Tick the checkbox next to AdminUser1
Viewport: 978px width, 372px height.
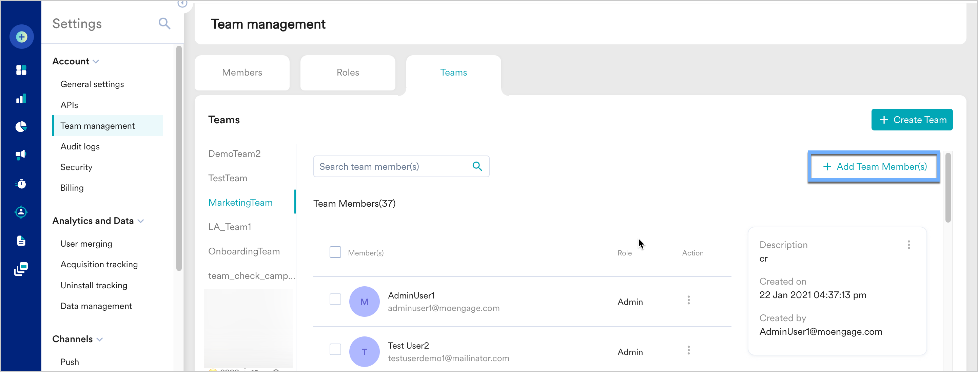pos(335,299)
